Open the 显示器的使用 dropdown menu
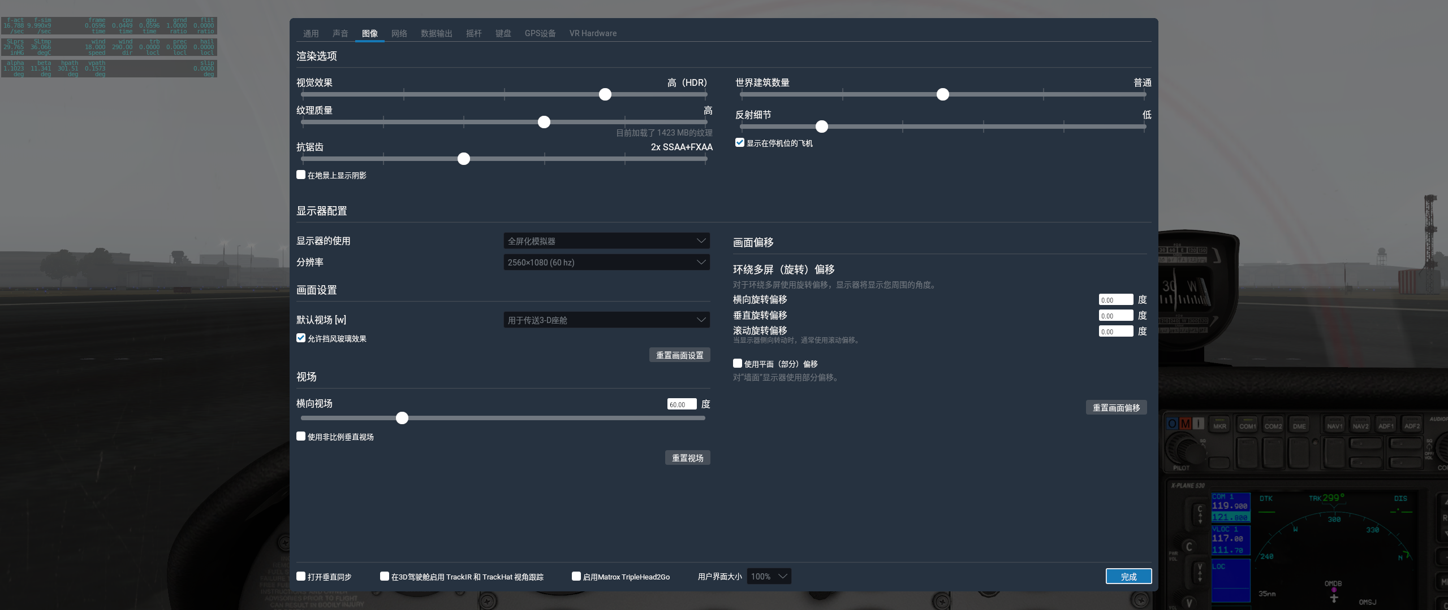The image size is (1448, 610). tap(605, 241)
